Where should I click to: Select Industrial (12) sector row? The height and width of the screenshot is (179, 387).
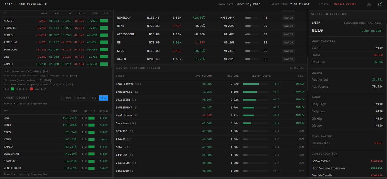[210, 92]
